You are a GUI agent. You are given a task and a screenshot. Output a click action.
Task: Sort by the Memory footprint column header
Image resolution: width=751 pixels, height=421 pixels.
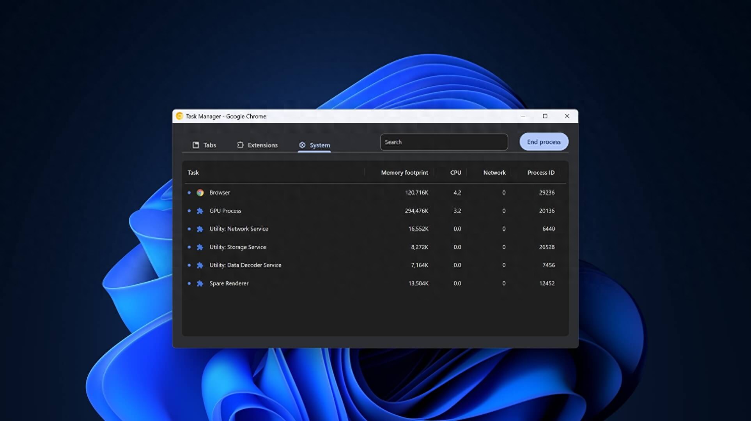(x=404, y=173)
